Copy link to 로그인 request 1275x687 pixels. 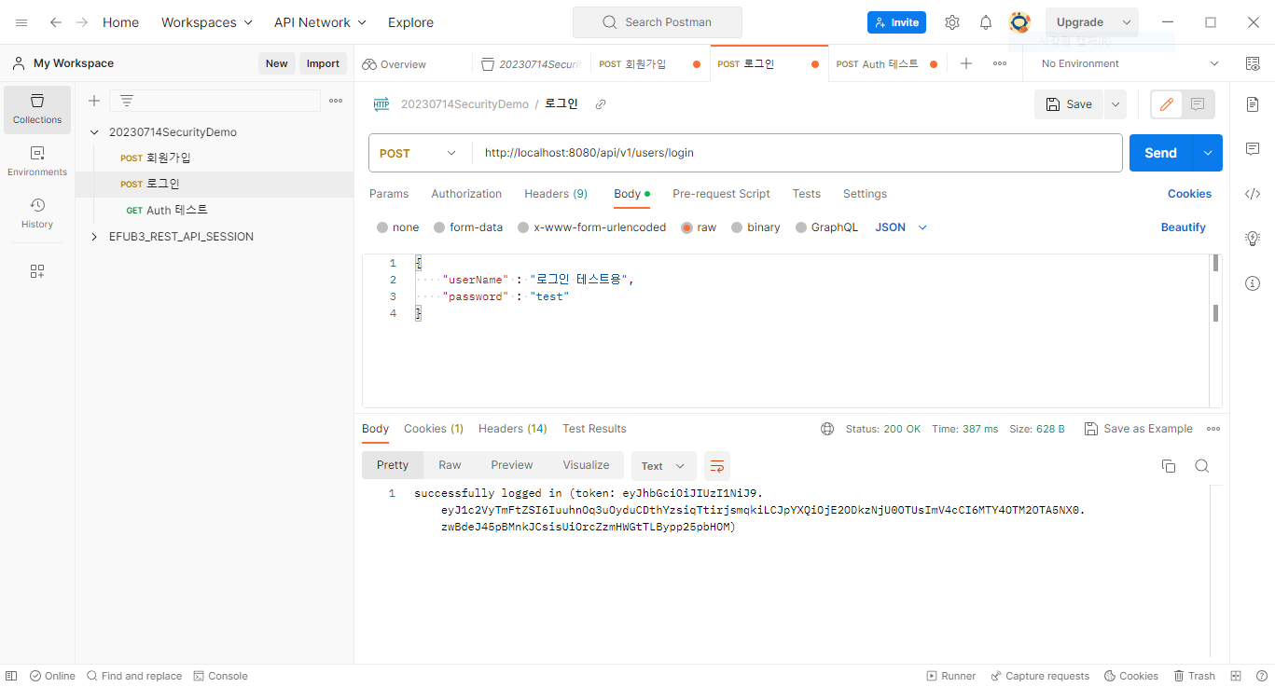[x=601, y=104]
